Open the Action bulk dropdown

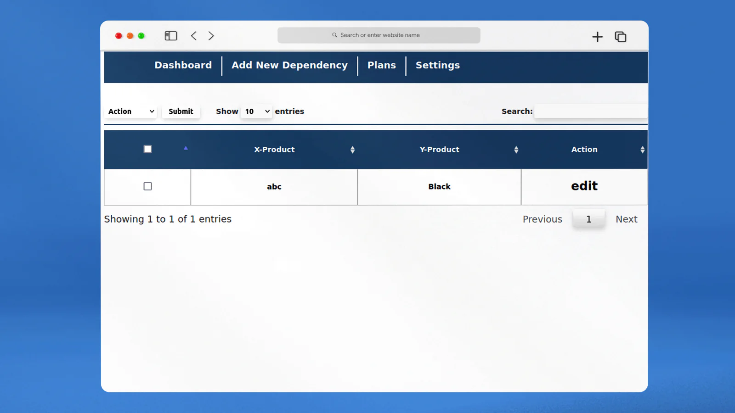pyautogui.click(x=131, y=112)
